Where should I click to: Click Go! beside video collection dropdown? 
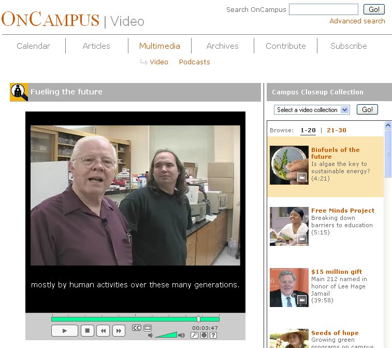pyautogui.click(x=367, y=109)
